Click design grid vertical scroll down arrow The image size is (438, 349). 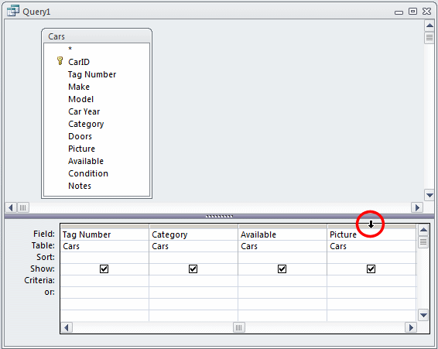point(423,315)
